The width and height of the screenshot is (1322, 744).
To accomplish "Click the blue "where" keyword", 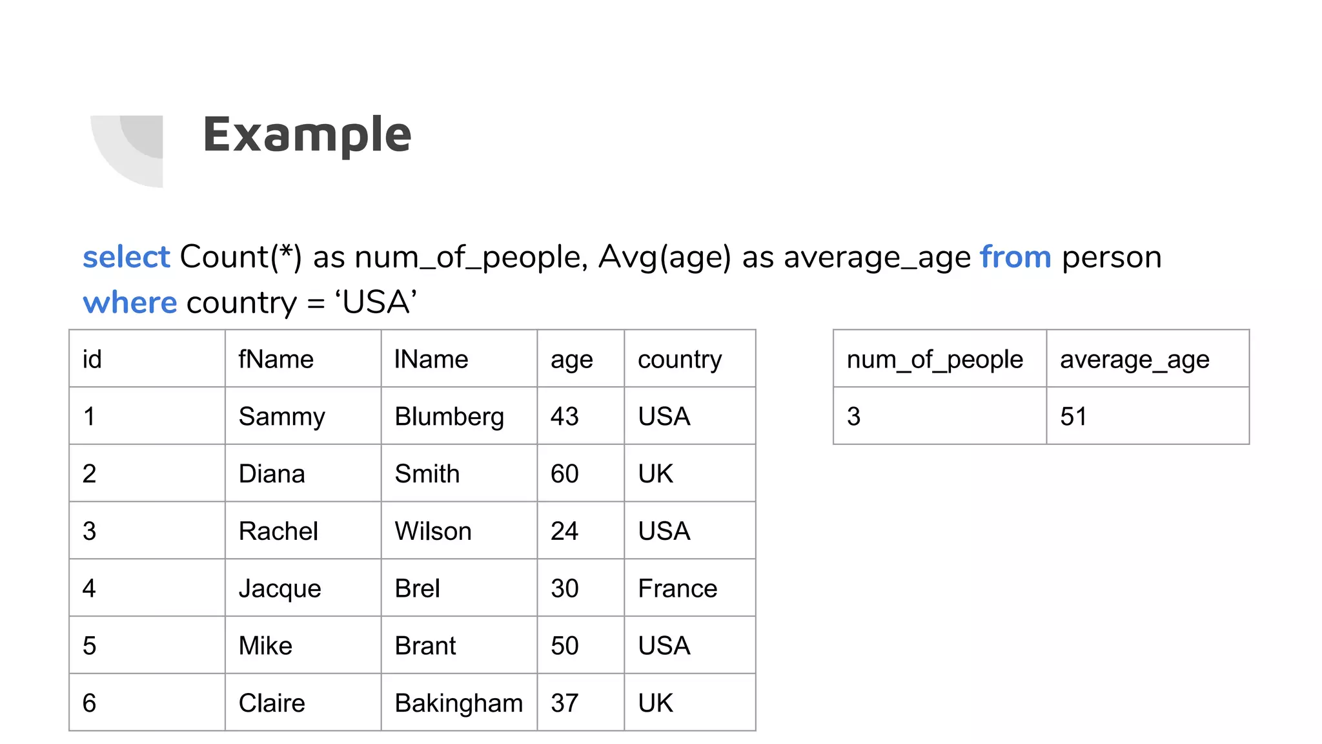I will tap(130, 302).
